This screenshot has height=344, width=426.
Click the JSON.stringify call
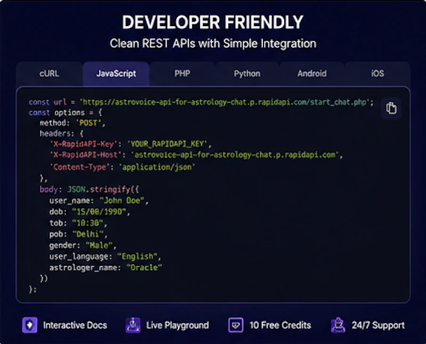click(103, 189)
